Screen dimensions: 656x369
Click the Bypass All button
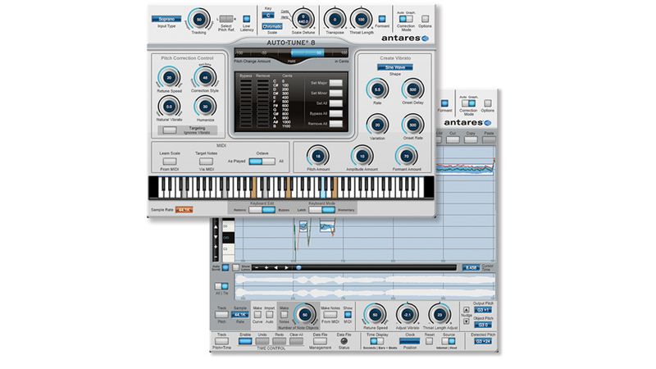click(335, 113)
